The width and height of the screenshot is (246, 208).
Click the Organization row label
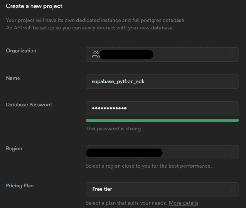coord(21,51)
